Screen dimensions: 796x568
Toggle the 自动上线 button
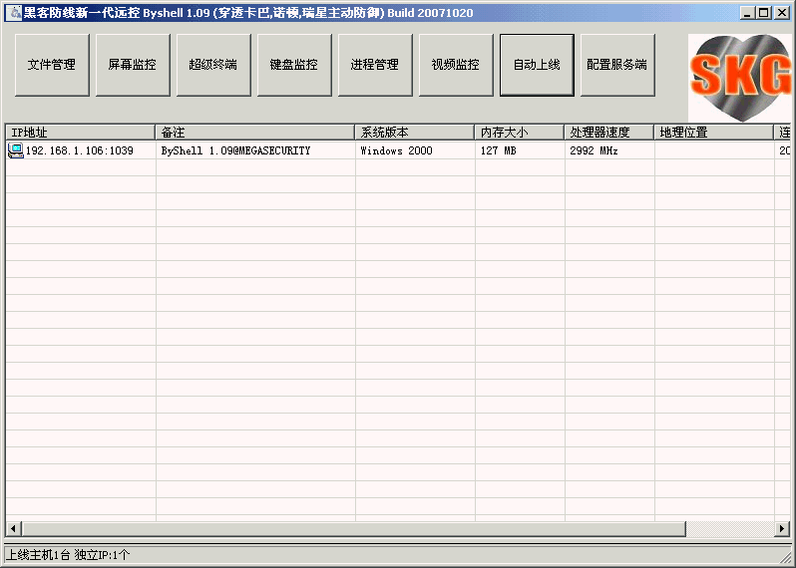pyautogui.click(x=537, y=65)
